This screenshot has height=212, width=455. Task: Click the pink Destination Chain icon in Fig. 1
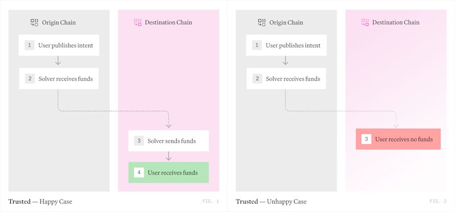[x=138, y=23]
